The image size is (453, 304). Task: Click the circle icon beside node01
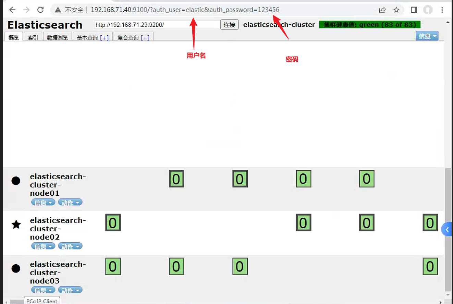click(x=16, y=181)
